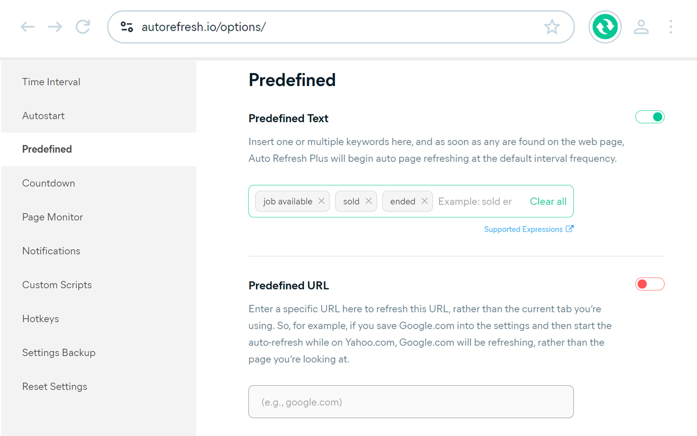
Task: Disable the Predefined Text toggle
Action: pyautogui.click(x=650, y=117)
